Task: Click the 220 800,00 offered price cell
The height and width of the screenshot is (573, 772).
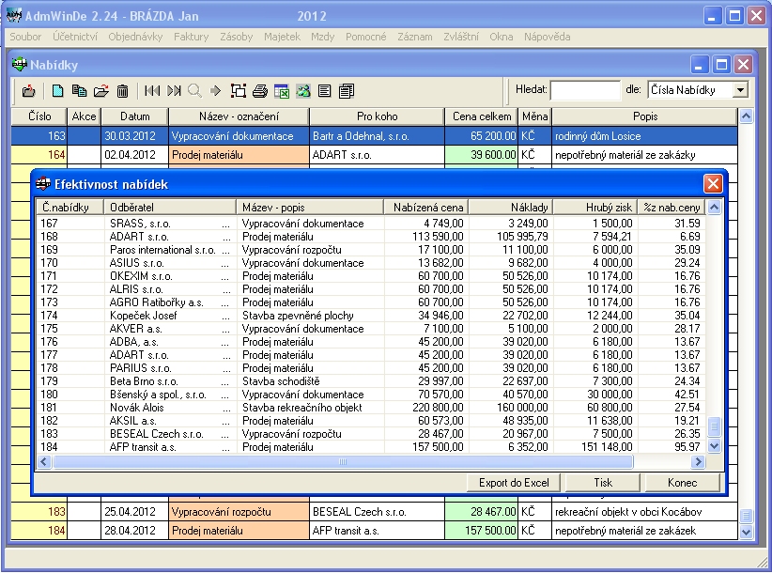Action: point(427,408)
